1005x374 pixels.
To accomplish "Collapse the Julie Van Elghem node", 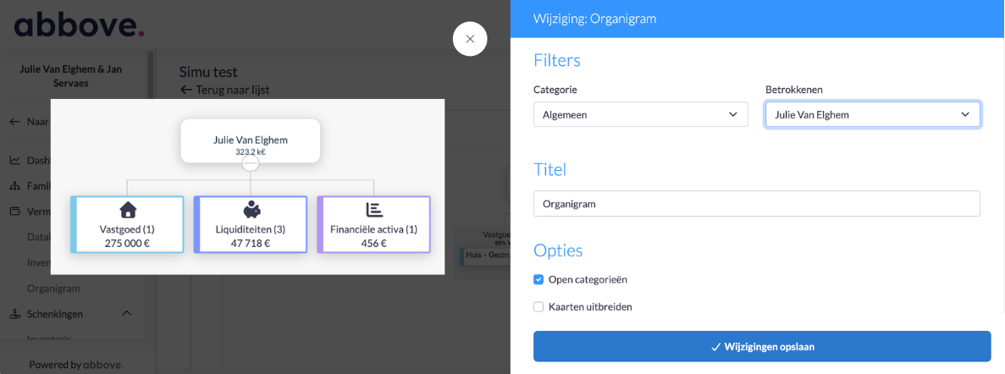I will click(251, 163).
